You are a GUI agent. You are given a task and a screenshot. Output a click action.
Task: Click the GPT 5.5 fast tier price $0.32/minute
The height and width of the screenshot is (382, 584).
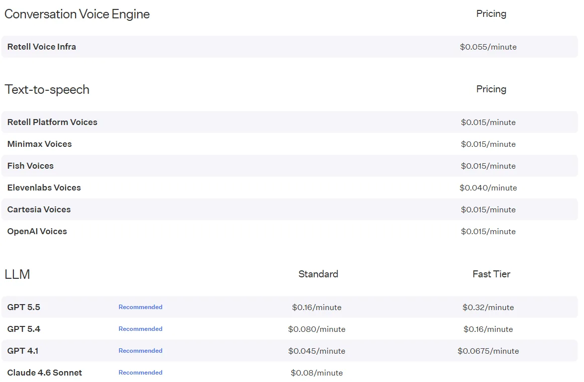pyautogui.click(x=488, y=307)
